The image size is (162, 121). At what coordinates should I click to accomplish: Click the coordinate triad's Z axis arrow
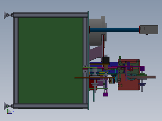point(10,113)
